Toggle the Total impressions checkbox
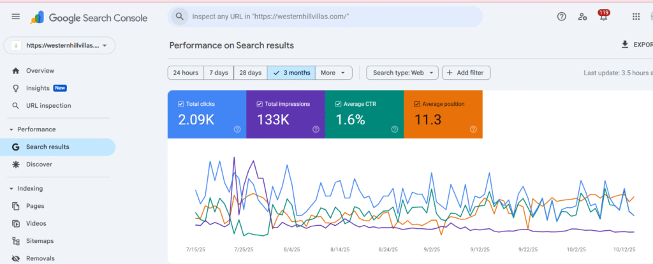Screen dimensions: 653x264 [260, 104]
